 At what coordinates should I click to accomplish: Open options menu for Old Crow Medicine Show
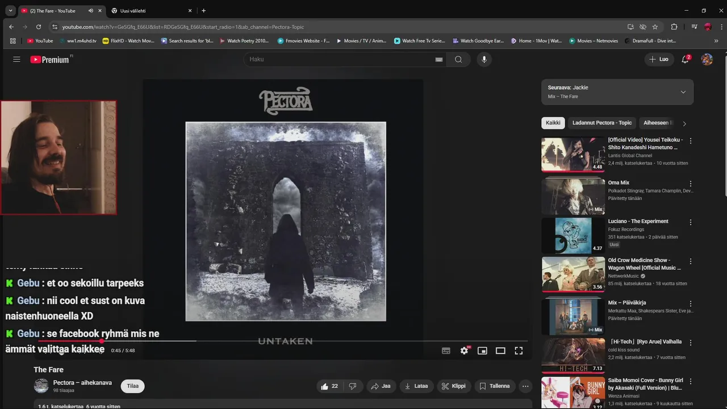click(691, 261)
